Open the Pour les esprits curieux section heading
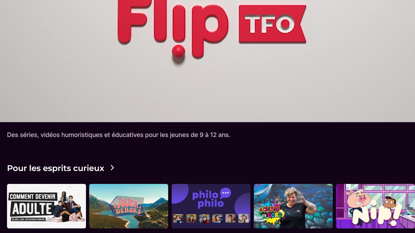415x233 pixels. click(x=56, y=168)
